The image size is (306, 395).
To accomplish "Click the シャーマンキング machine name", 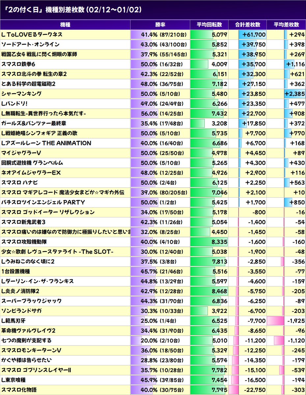I will point(21,94).
